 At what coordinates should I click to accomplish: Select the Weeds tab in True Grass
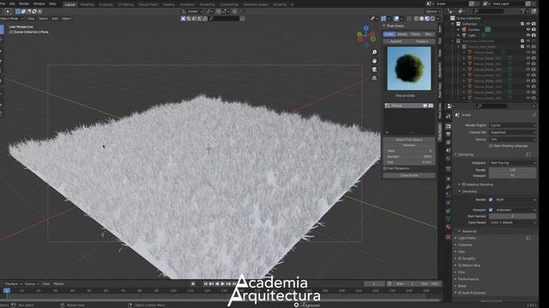[x=402, y=34]
